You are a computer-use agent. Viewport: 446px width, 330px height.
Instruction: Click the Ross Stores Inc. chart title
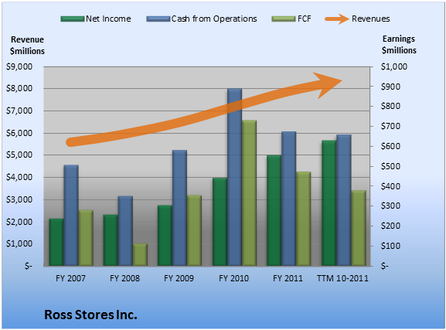click(90, 315)
